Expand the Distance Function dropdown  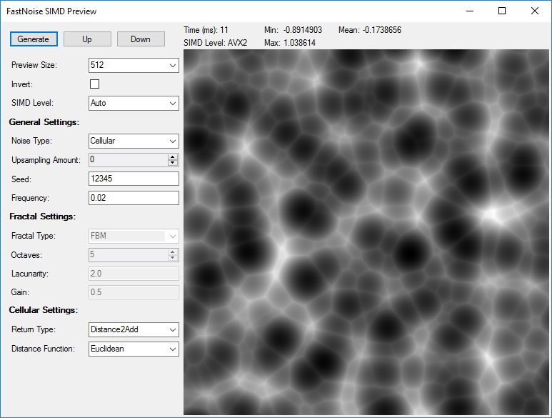[134, 349]
